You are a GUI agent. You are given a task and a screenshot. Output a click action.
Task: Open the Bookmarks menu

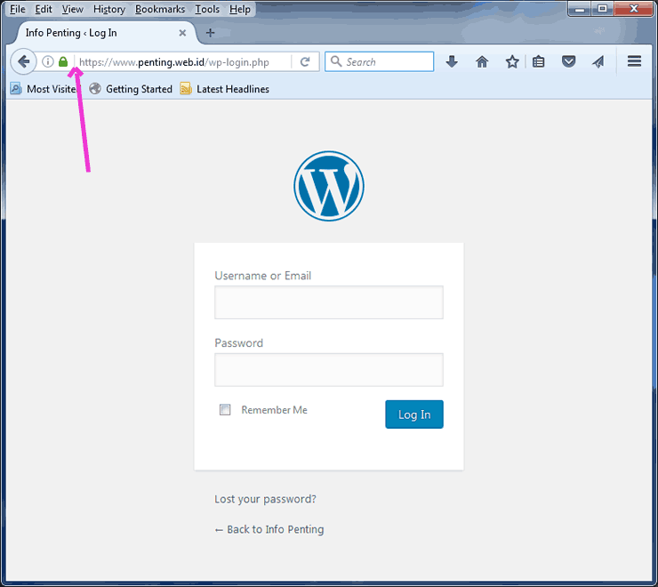[x=160, y=9]
